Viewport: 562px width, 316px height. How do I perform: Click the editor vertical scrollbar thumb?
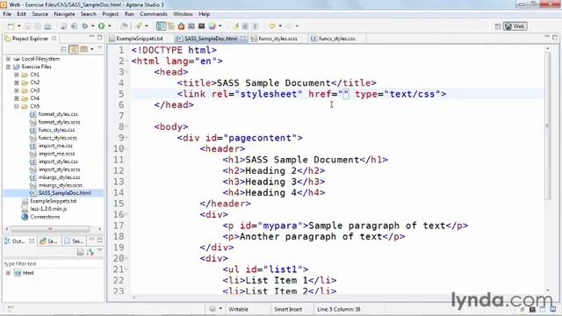click(547, 125)
